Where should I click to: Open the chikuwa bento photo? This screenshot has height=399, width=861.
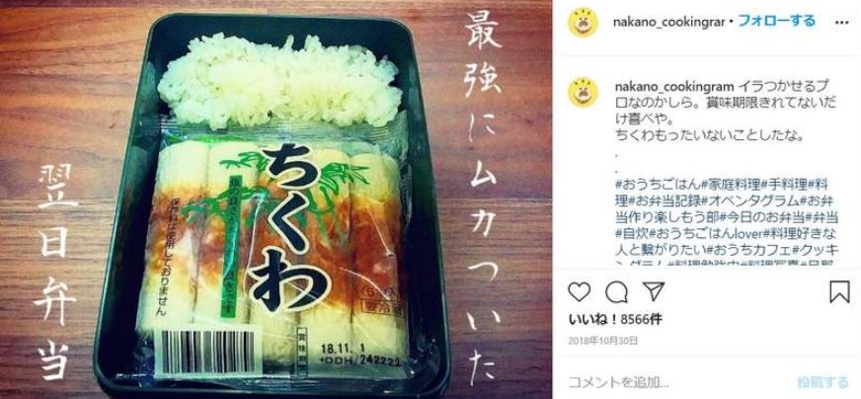[x=275, y=199]
